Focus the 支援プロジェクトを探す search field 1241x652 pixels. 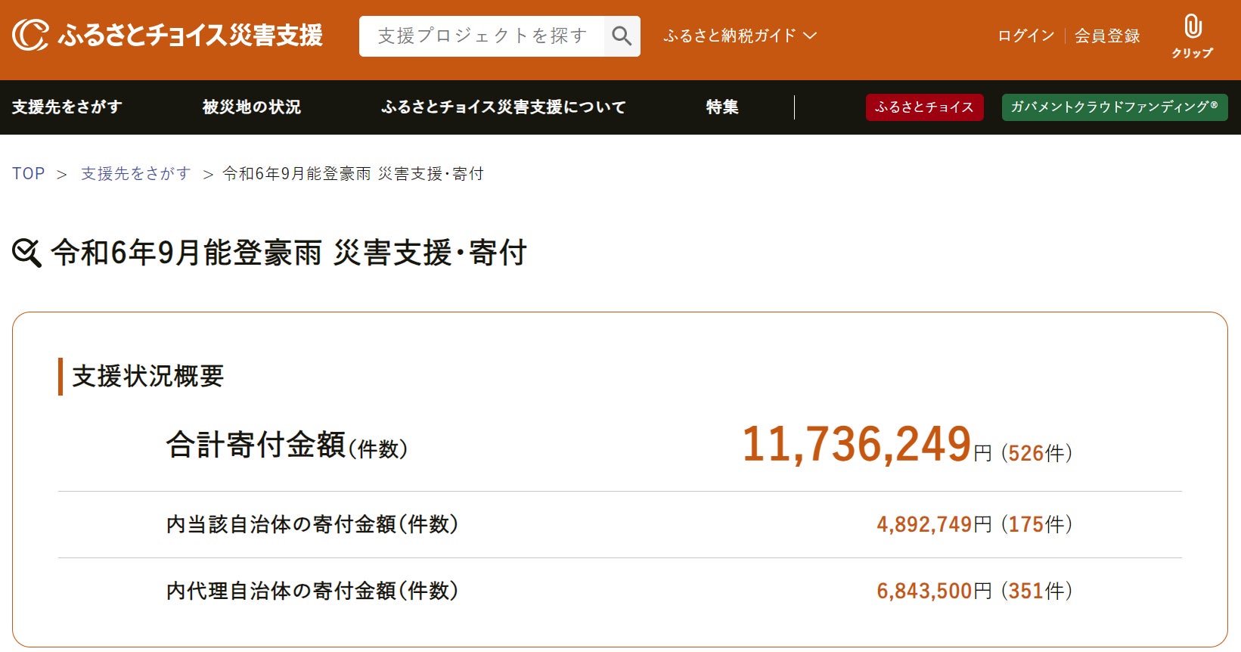(482, 36)
